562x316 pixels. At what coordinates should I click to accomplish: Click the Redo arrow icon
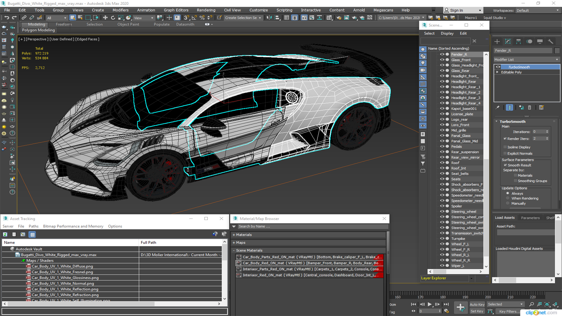14,18
